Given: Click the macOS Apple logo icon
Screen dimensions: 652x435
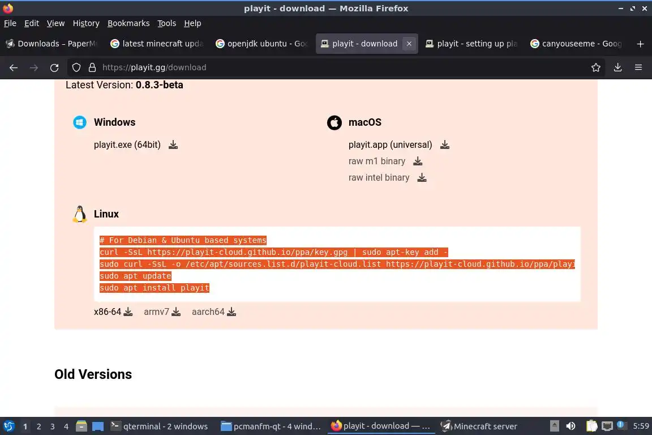Looking at the screenshot, I should [334, 122].
